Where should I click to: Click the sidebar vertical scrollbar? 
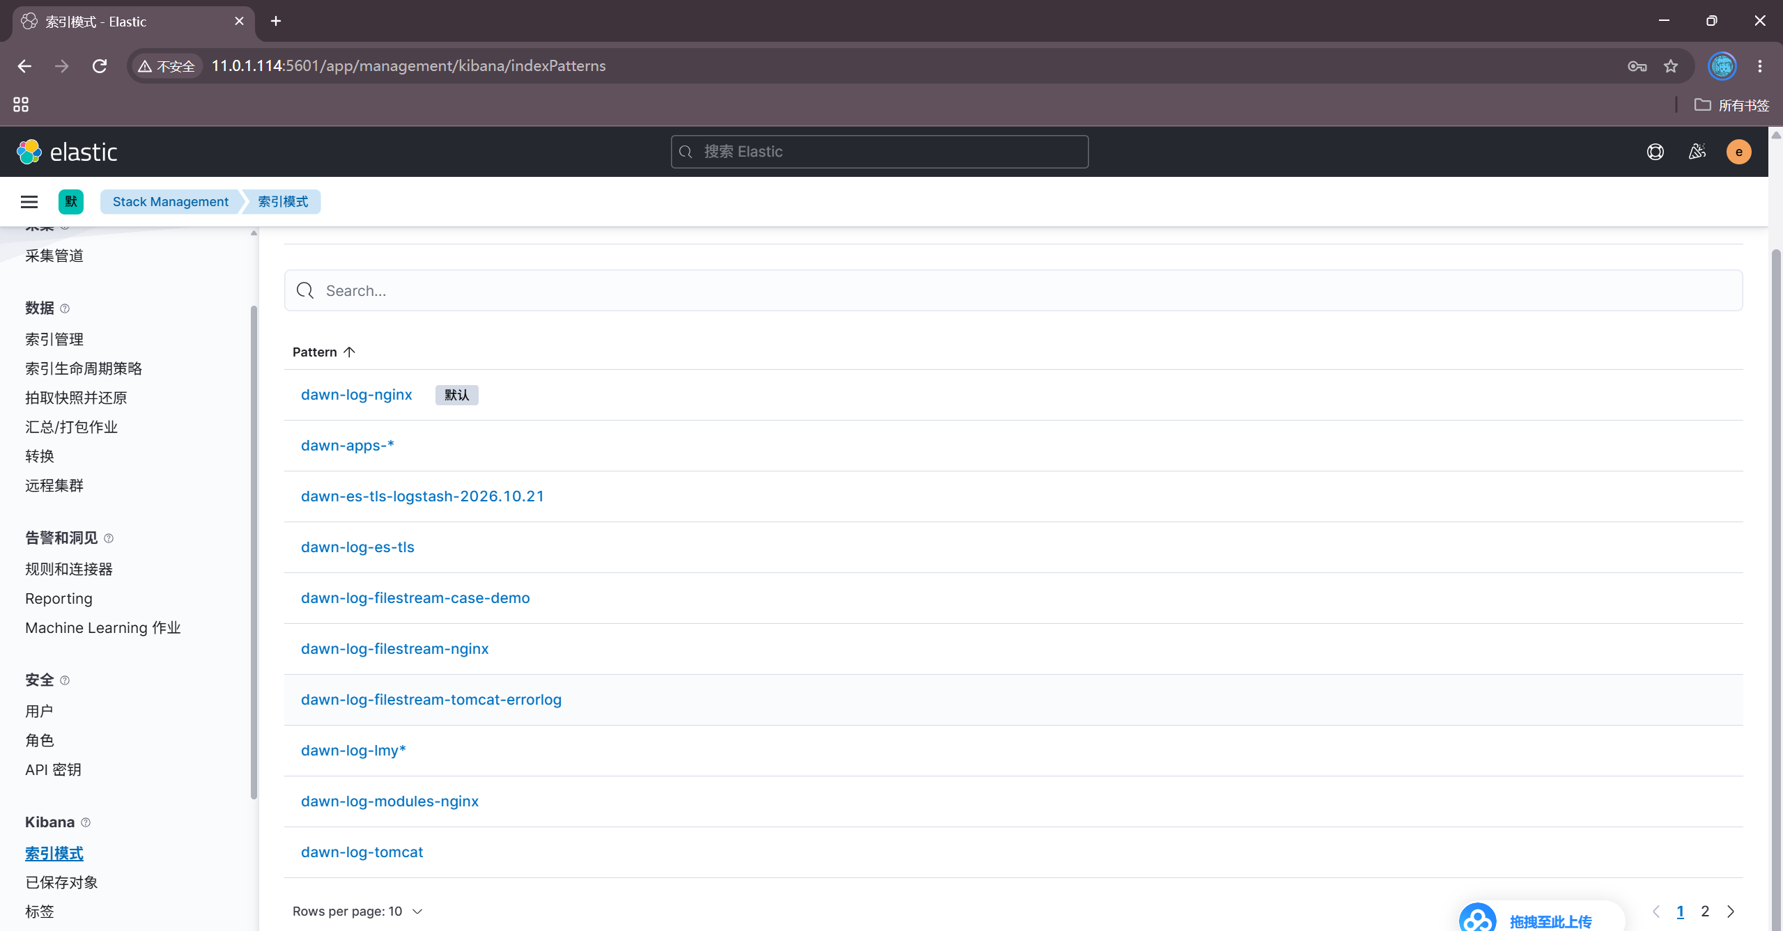tap(254, 552)
